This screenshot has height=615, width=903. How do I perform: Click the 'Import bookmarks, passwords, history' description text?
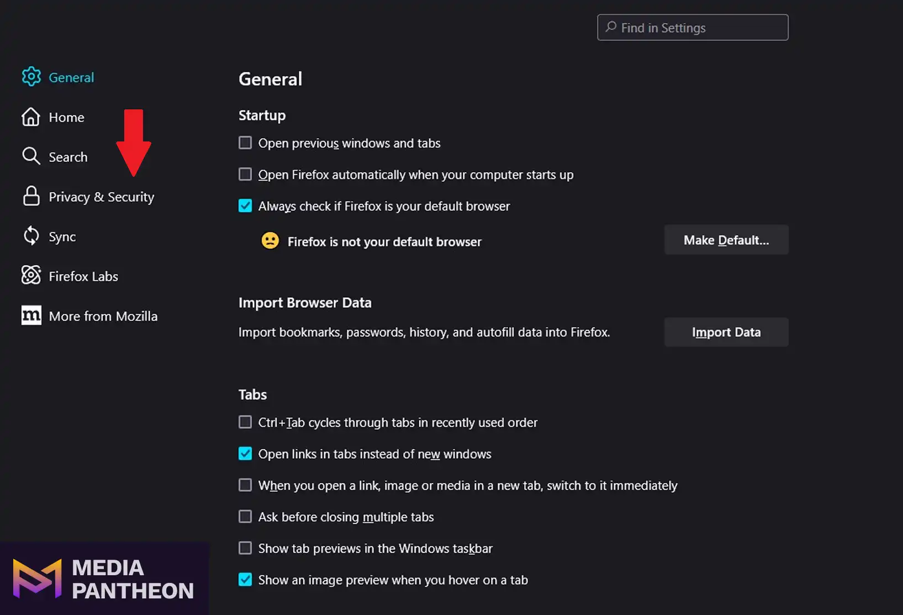pyautogui.click(x=424, y=332)
